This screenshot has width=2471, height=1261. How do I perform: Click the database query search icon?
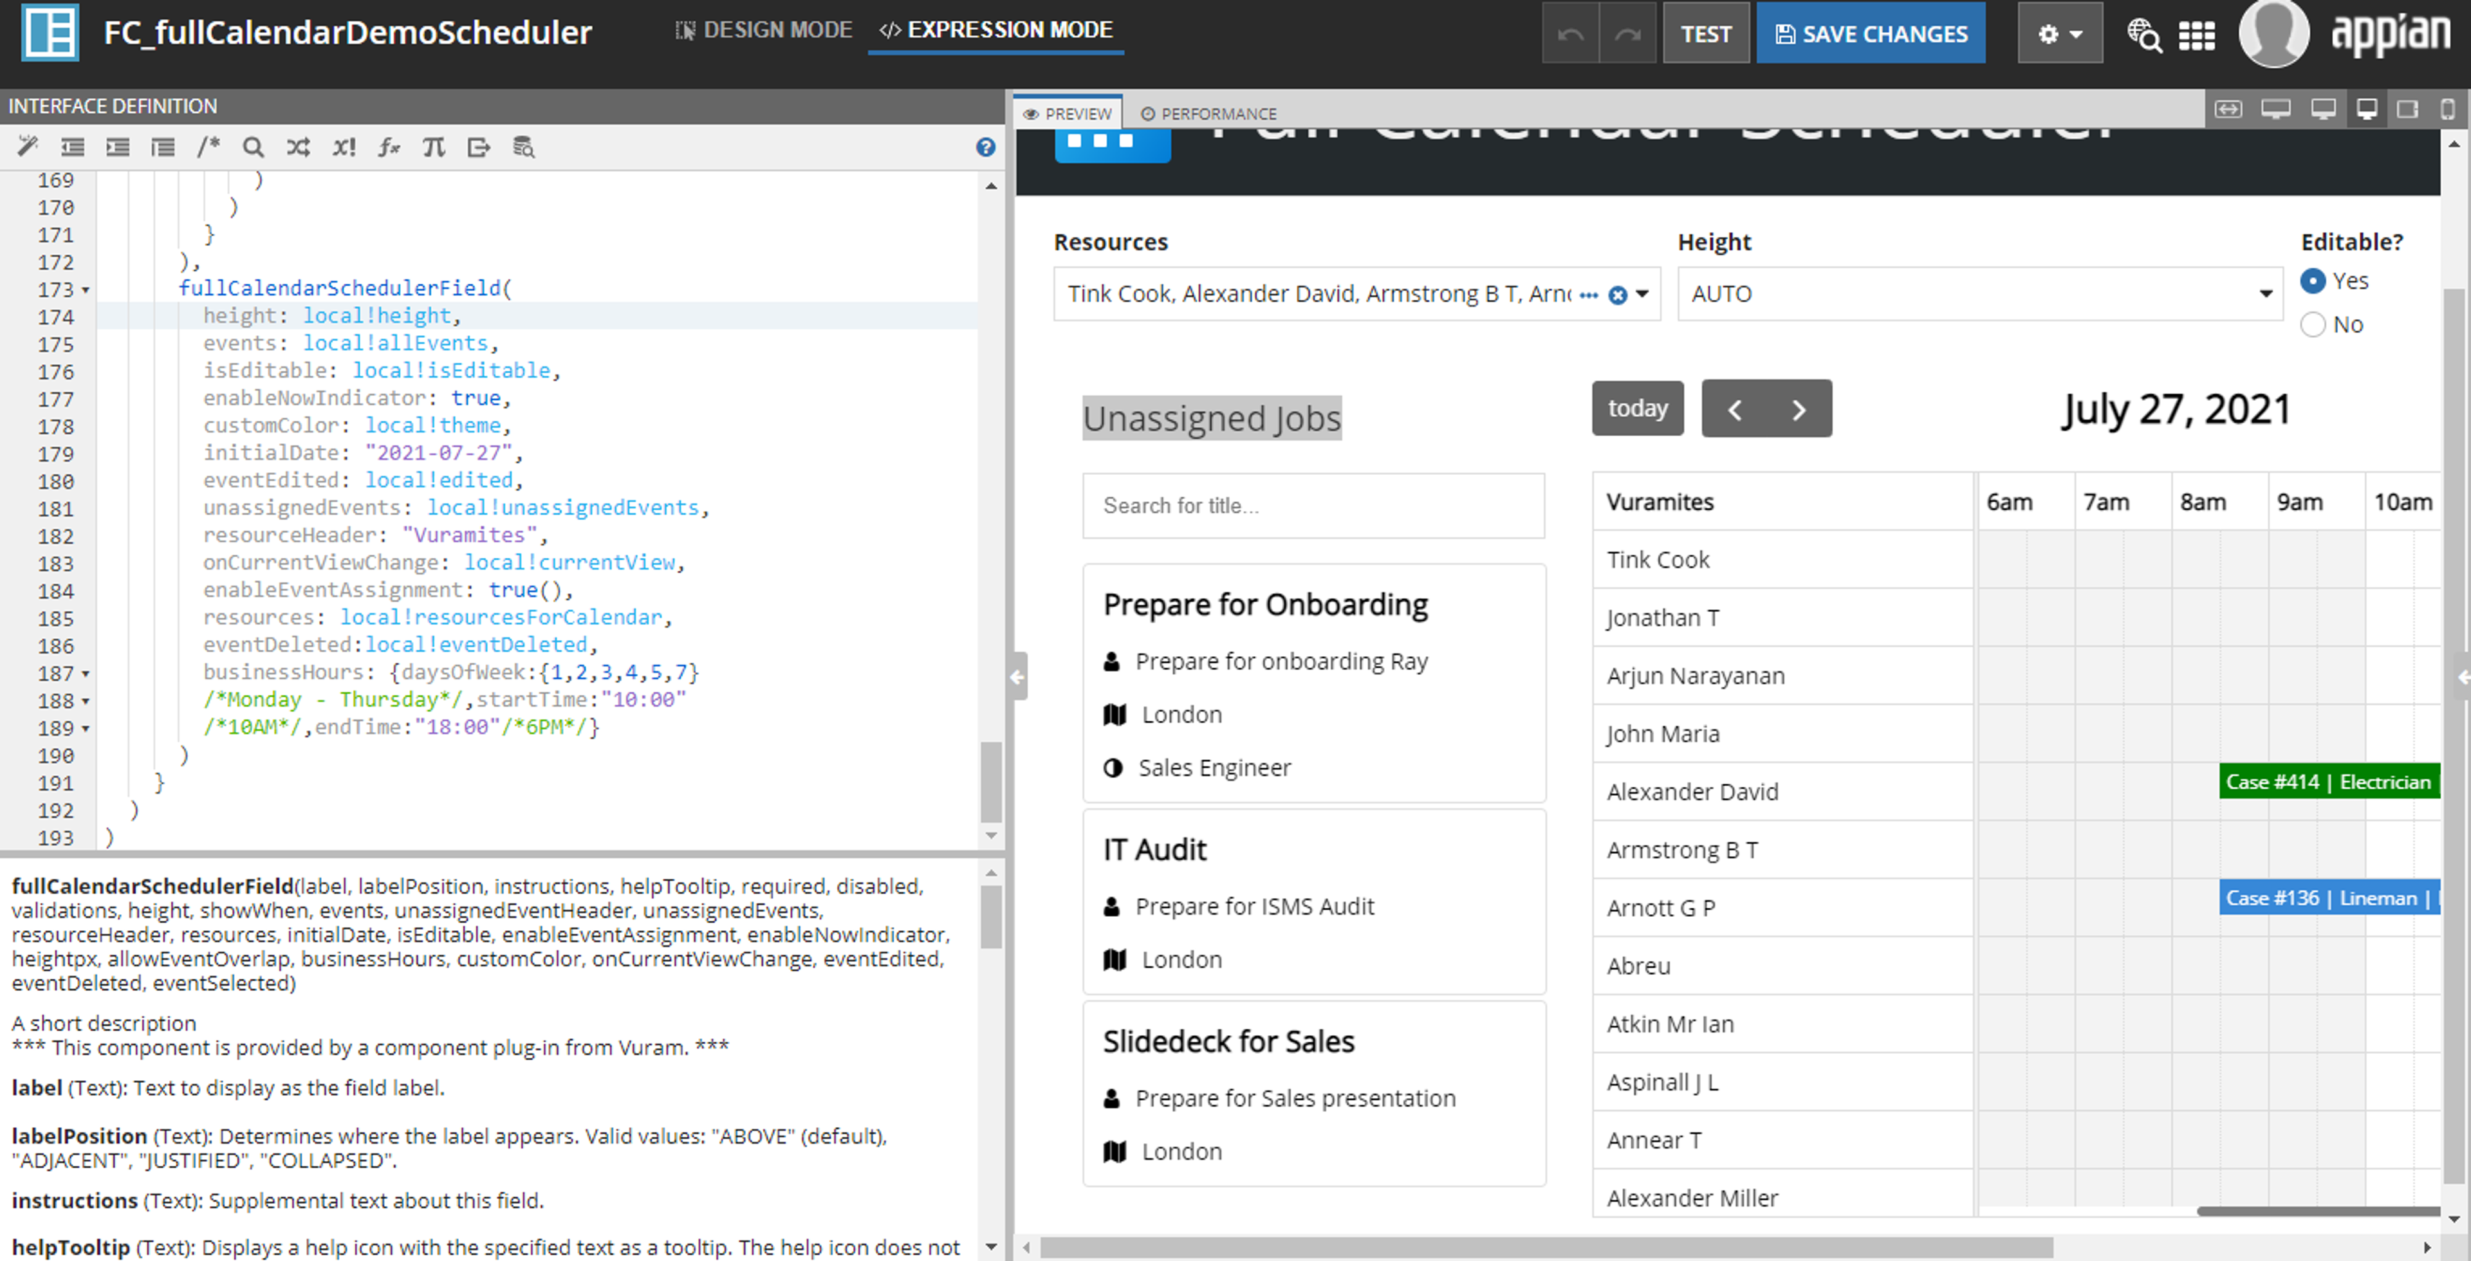point(524,147)
